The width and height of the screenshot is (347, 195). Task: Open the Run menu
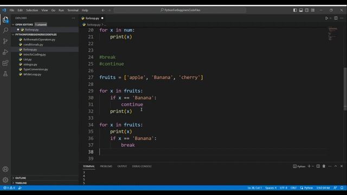point(61,10)
